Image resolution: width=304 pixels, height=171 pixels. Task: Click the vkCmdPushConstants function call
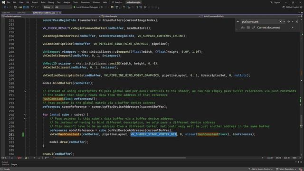click(x=66, y=134)
